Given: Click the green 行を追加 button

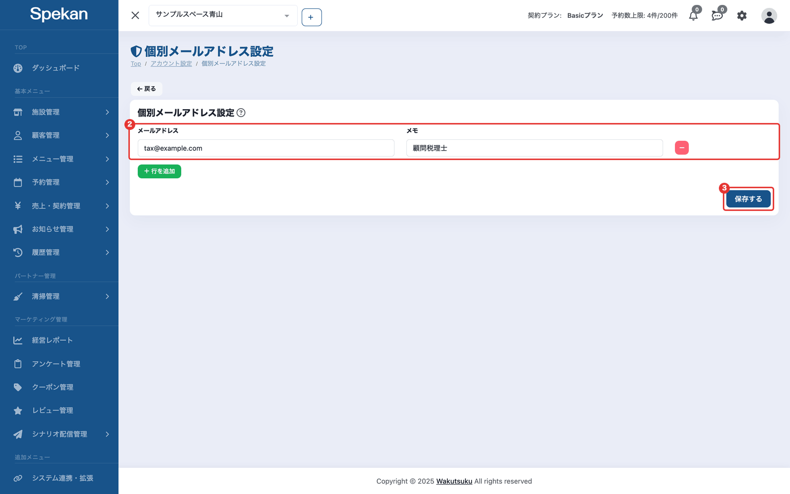Looking at the screenshot, I should pos(159,171).
